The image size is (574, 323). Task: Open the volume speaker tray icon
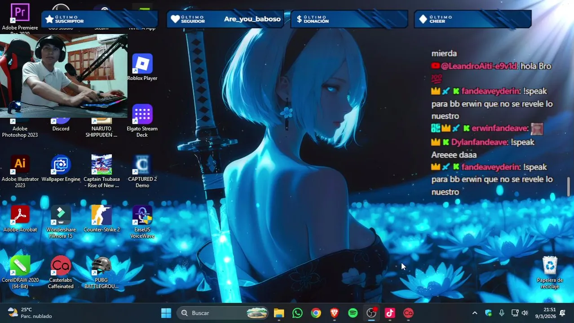525,313
